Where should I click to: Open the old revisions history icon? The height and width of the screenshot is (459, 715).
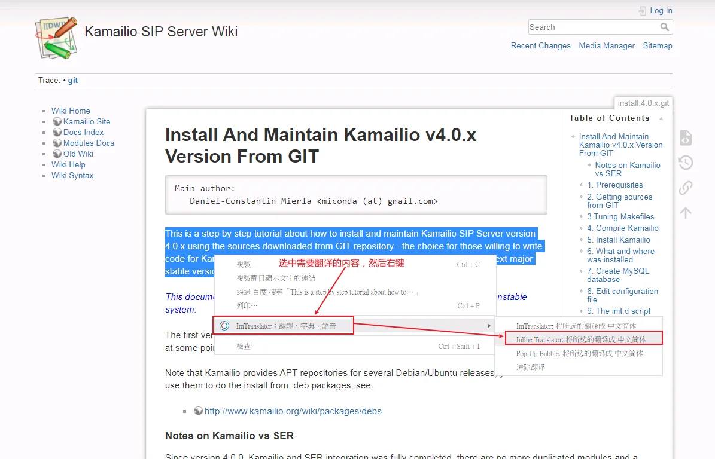685,163
